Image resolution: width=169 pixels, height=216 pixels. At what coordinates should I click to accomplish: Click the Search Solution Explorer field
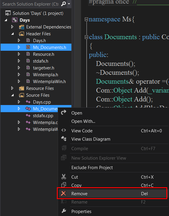pos(30,4)
